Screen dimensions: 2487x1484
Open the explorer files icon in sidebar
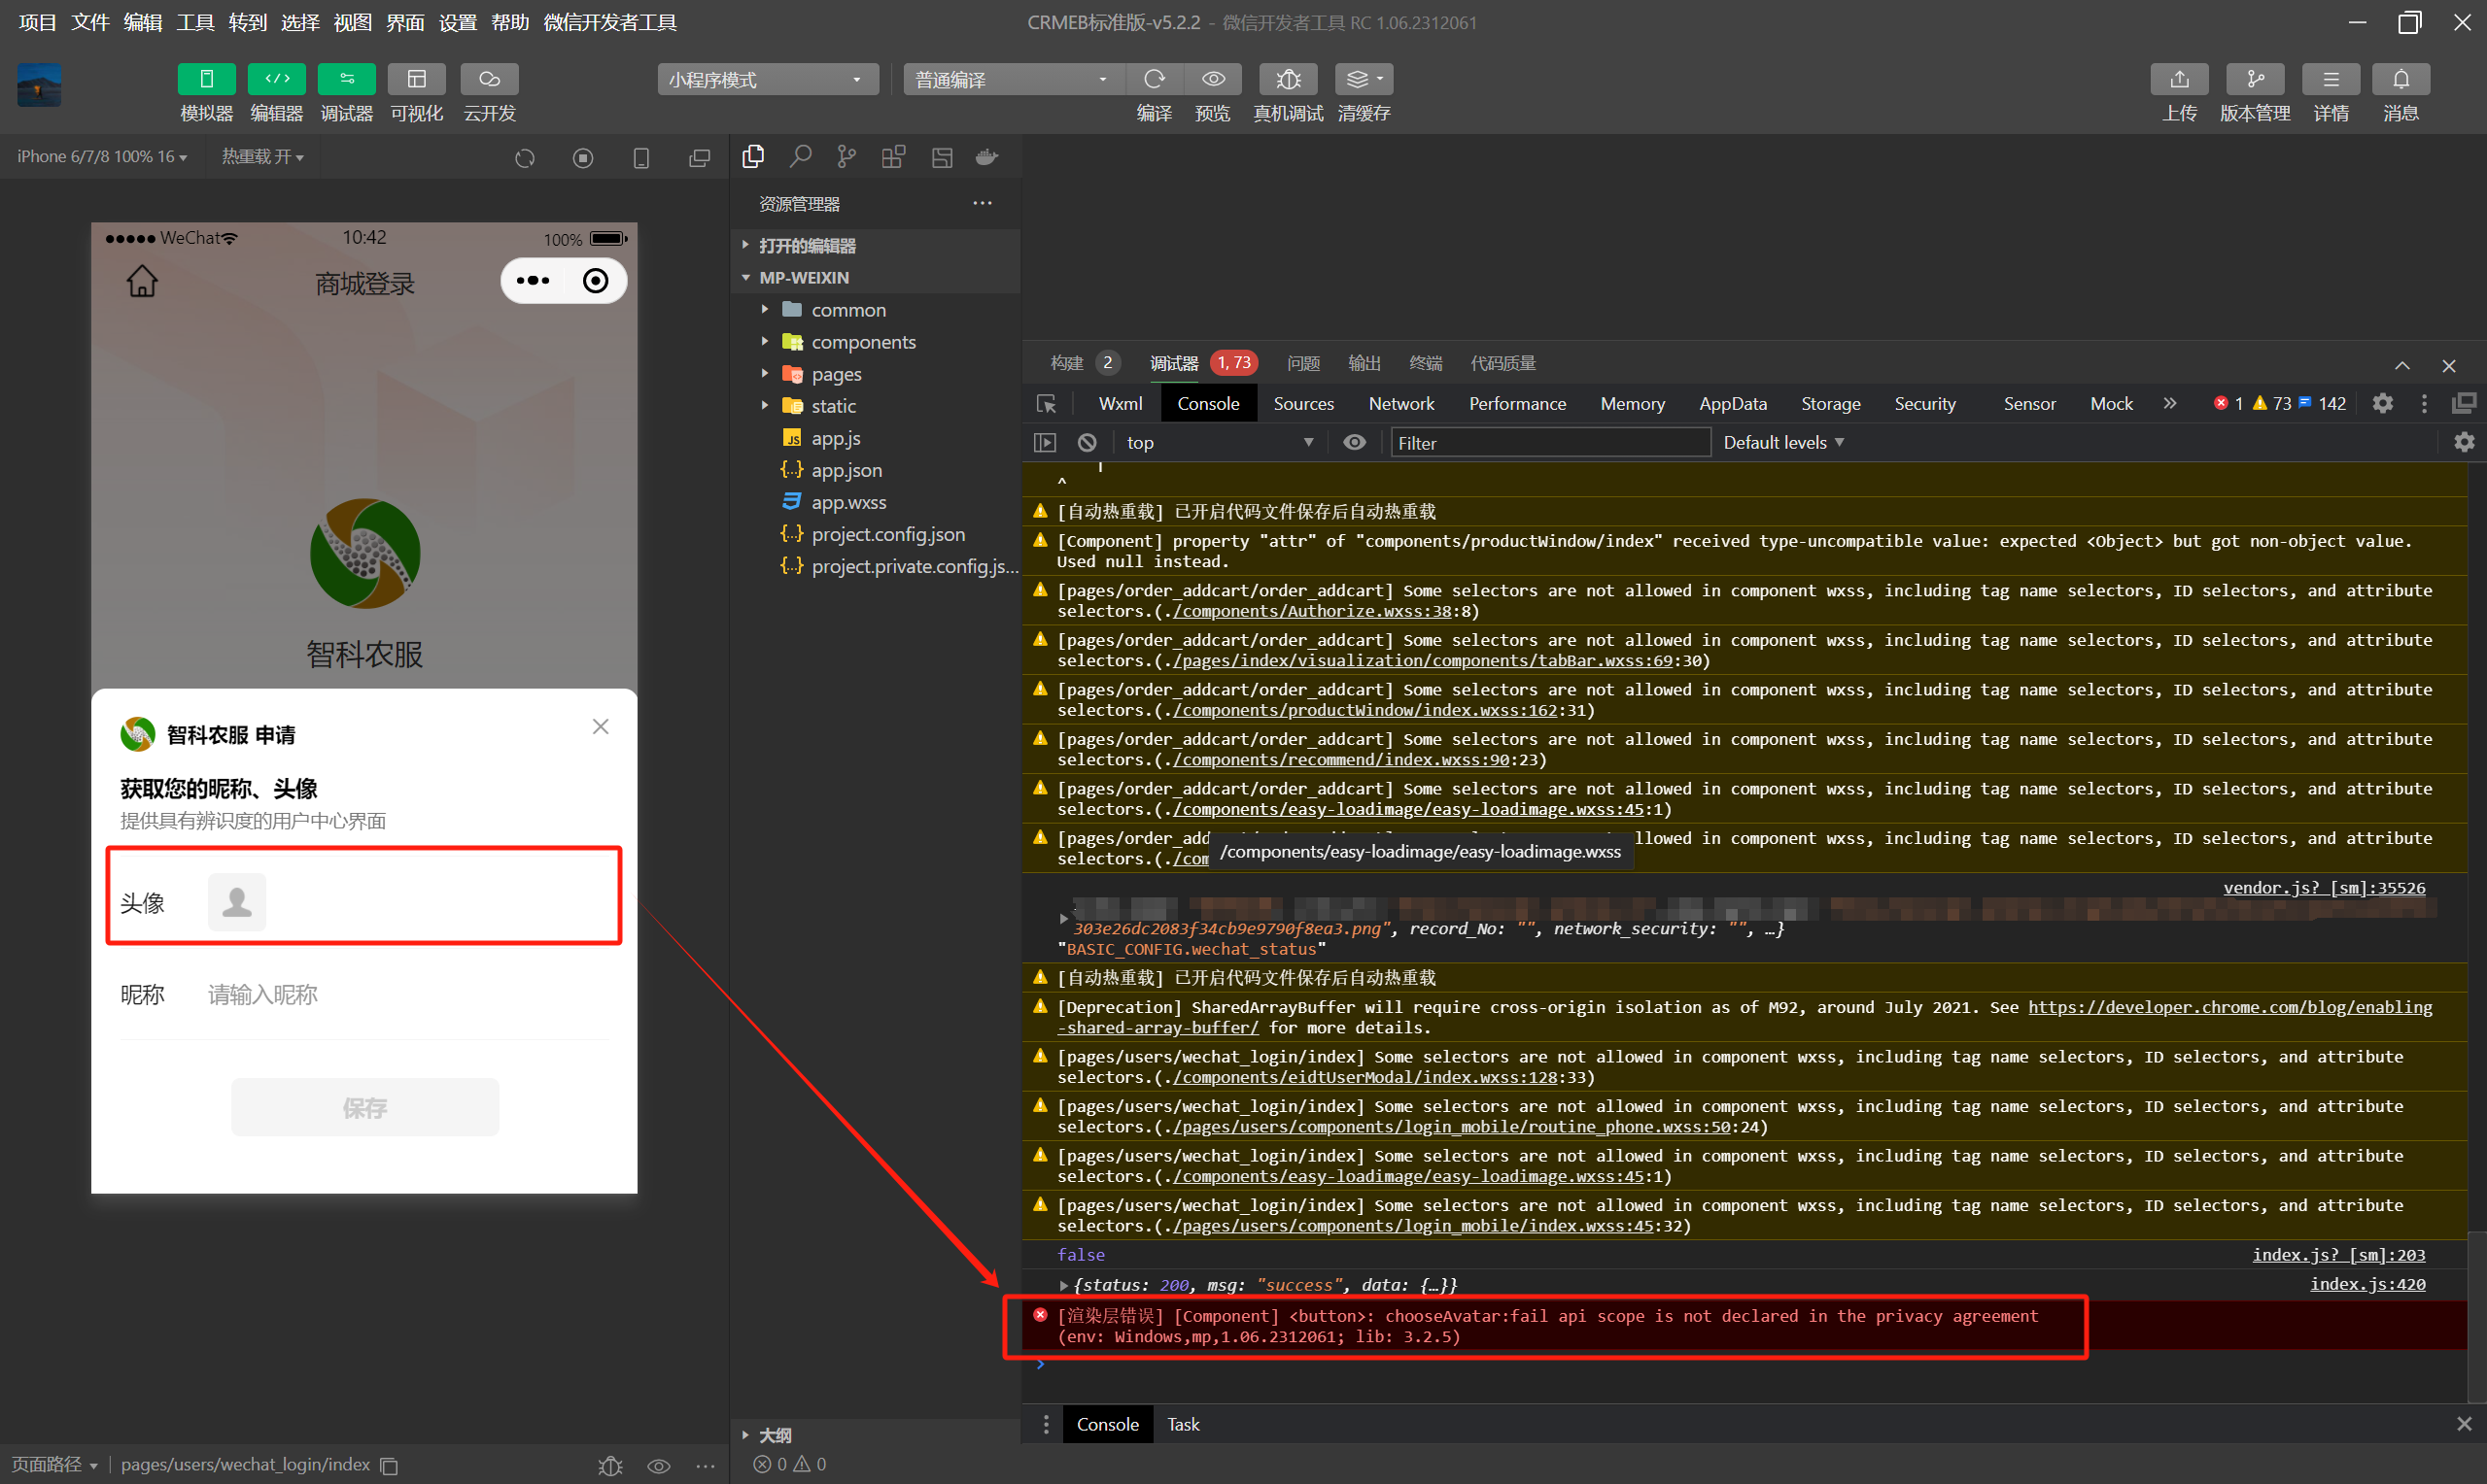tap(753, 156)
